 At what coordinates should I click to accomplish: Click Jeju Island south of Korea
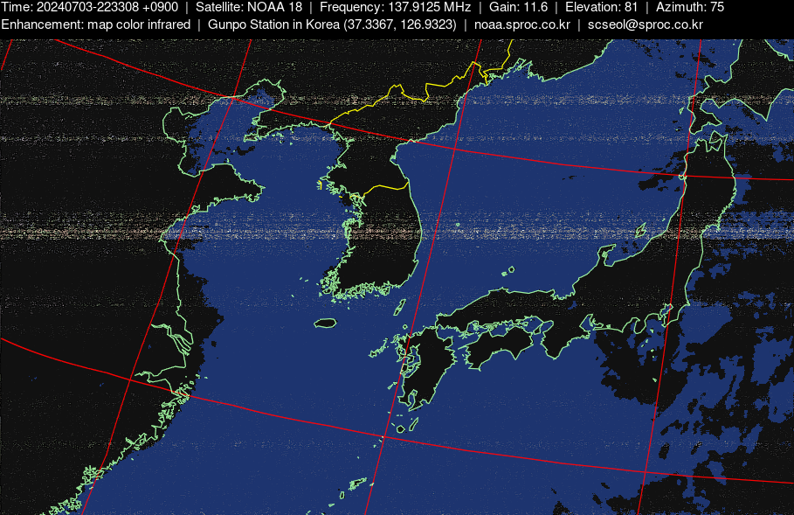click(x=326, y=324)
